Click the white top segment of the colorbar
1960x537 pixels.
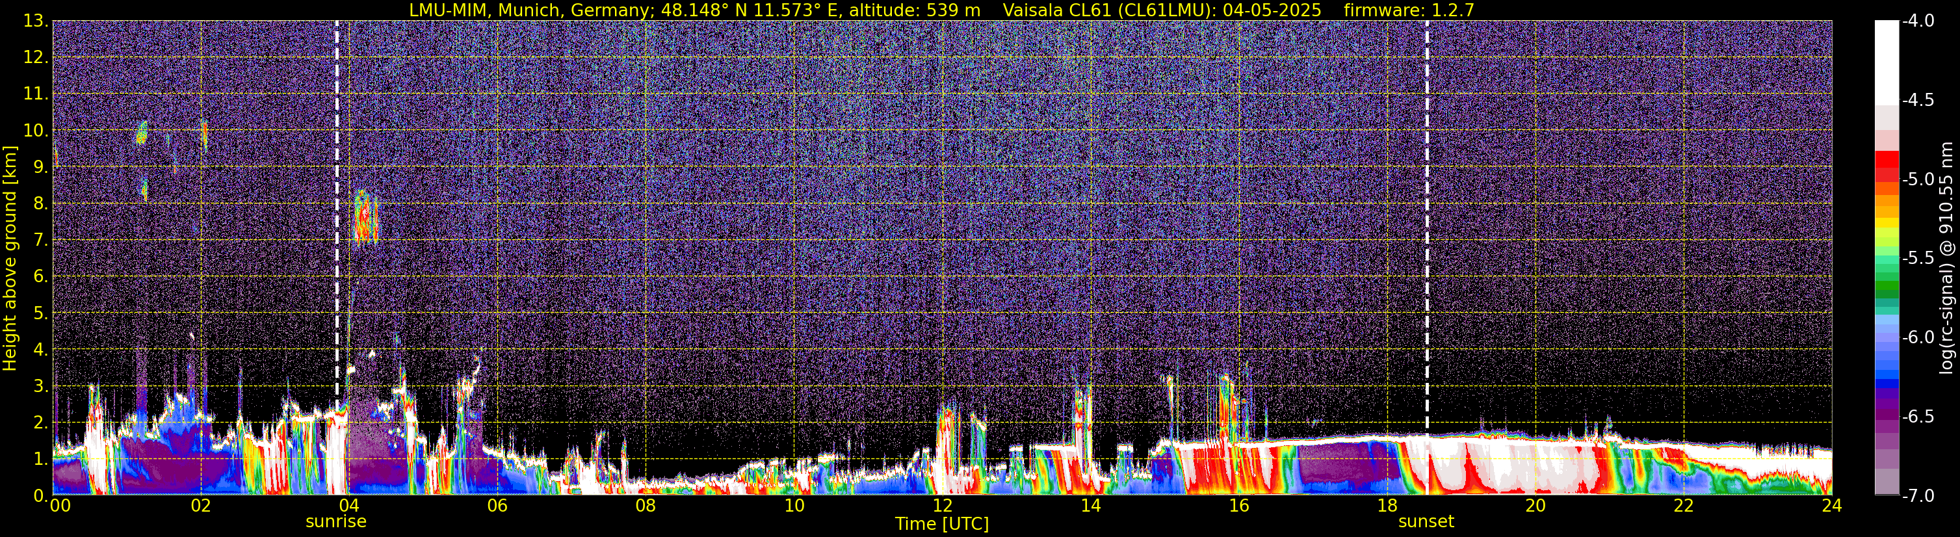coord(1886,62)
